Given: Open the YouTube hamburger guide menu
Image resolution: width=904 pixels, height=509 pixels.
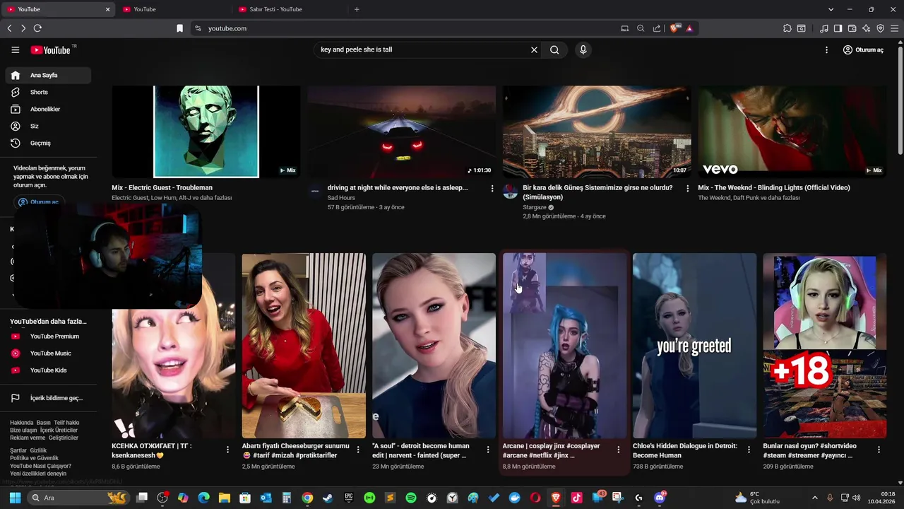Looking at the screenshot, I should pos(15,50).
